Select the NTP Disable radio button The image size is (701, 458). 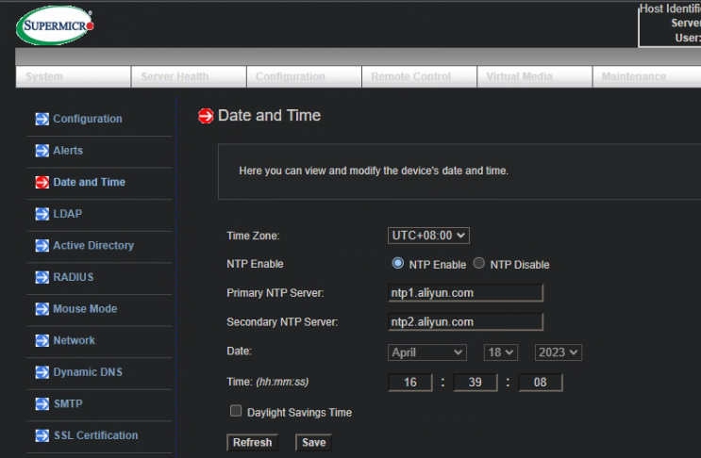point(478,263)
